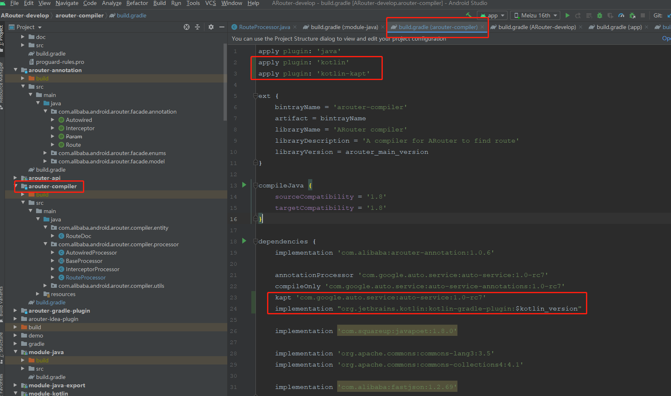671x396 pixels.
Task: Click the Stop square icon
Action: (643, 15)
